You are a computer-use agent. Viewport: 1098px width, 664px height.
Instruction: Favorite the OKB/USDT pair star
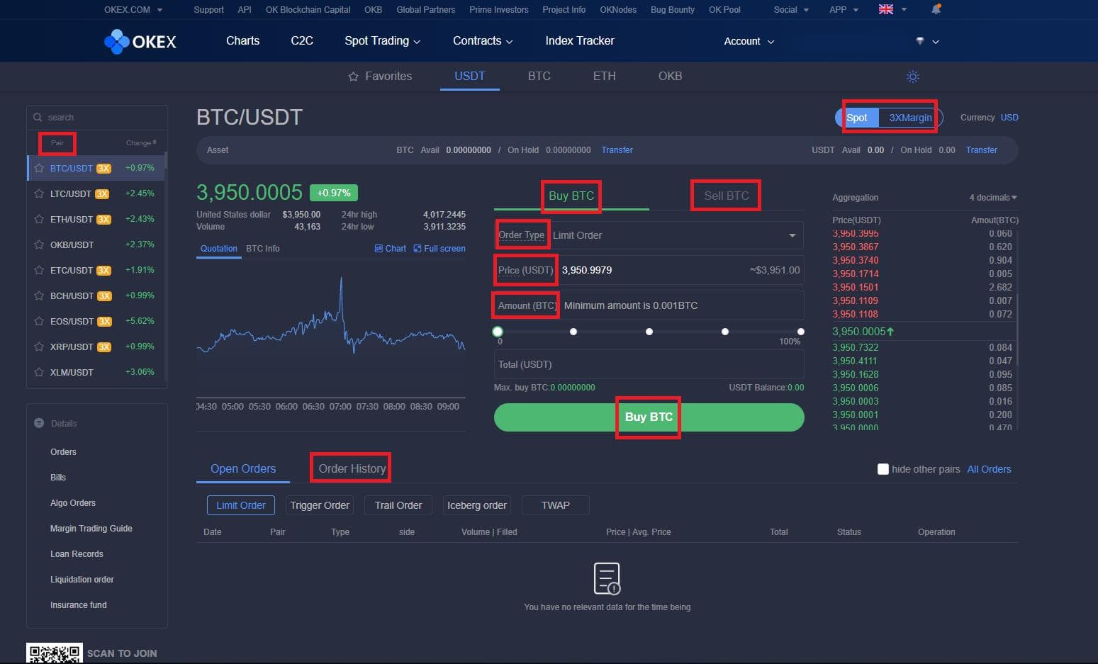pyautogui.click(x=39, y=244)
